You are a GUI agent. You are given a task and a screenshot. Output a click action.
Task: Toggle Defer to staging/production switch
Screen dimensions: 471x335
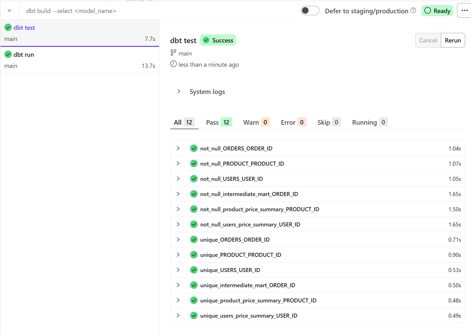coord(310,11)
